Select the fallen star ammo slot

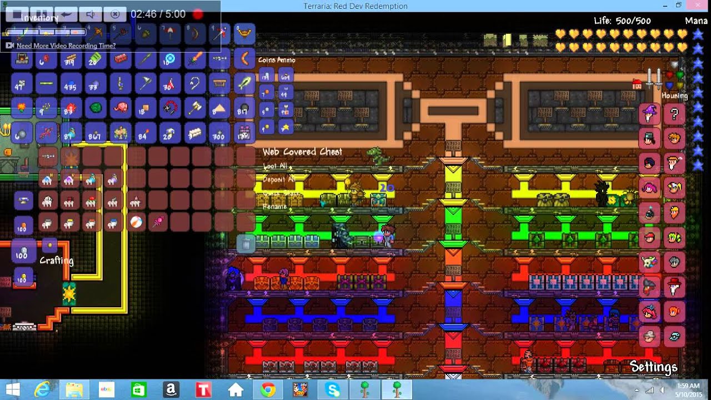click(x=286, y=128)
